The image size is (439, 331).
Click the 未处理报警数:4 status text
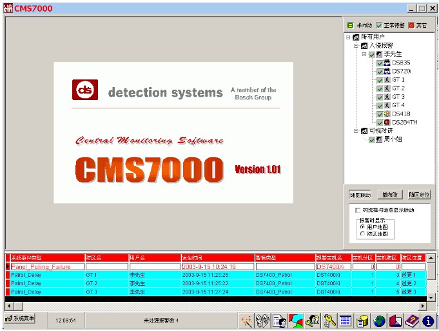tap(161, 320)
